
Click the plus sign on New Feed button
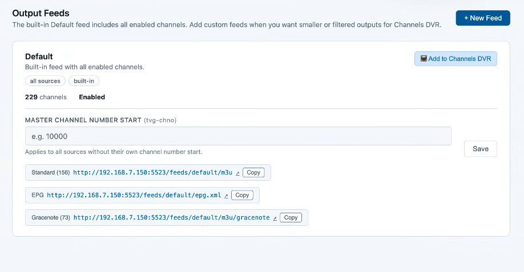[466, 18]
